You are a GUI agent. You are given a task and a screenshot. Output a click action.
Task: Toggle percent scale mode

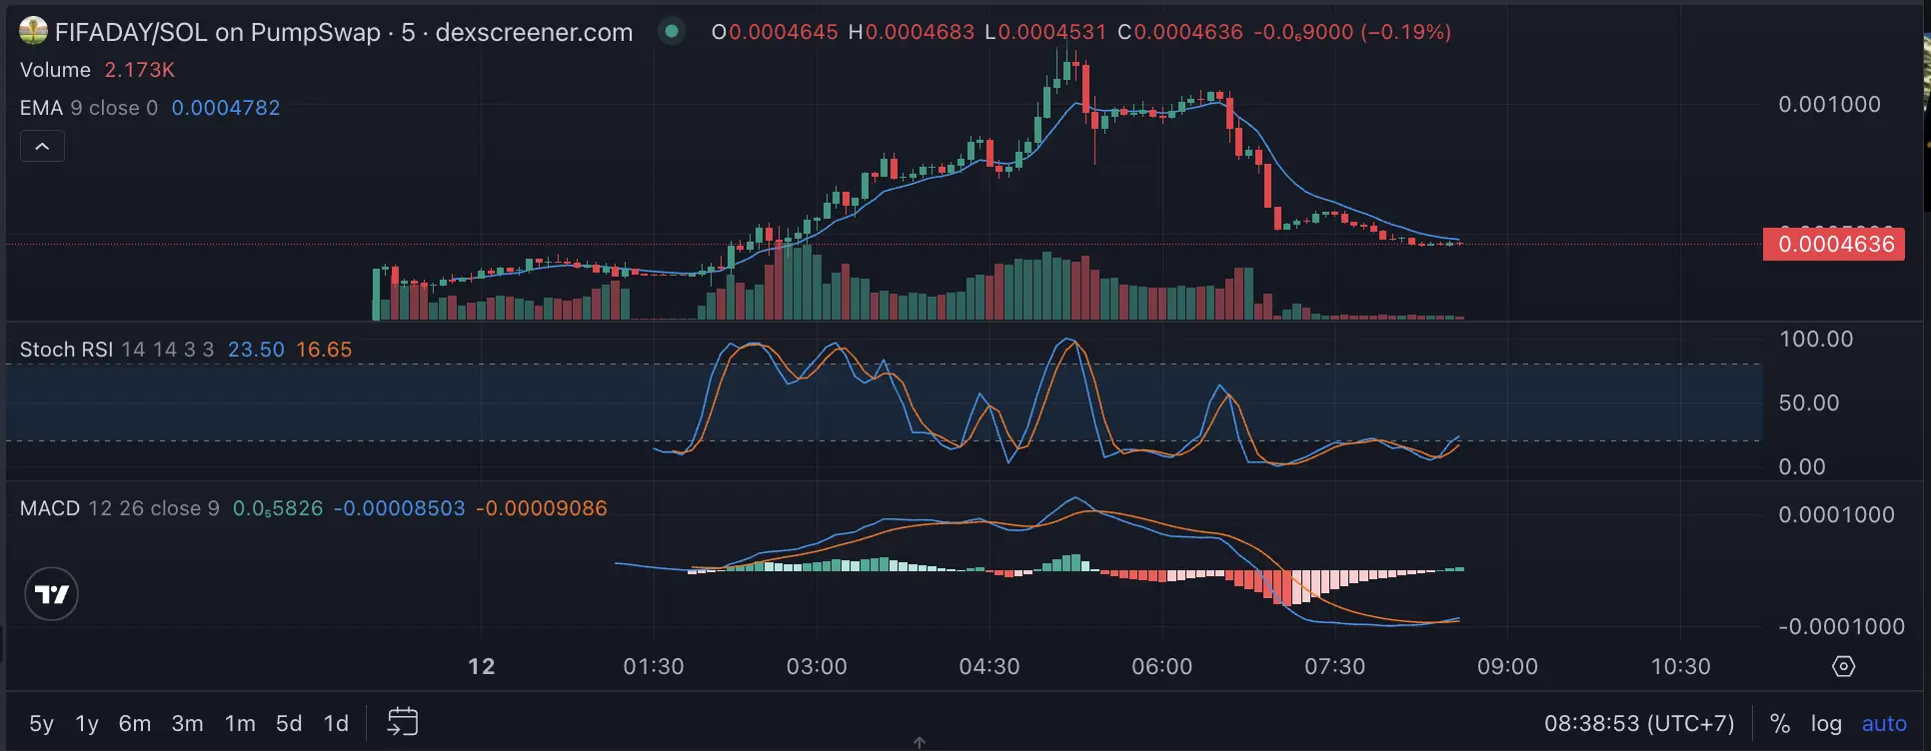(1779, 723)
